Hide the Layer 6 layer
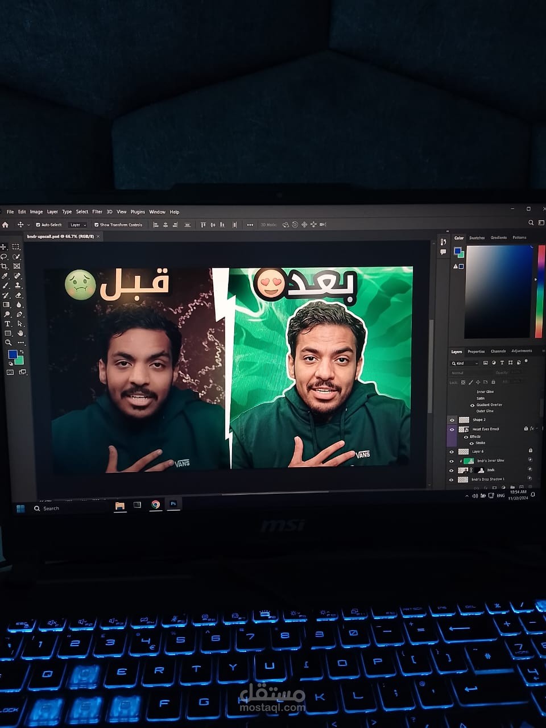The image size is (546, 728). click(452, 452)
